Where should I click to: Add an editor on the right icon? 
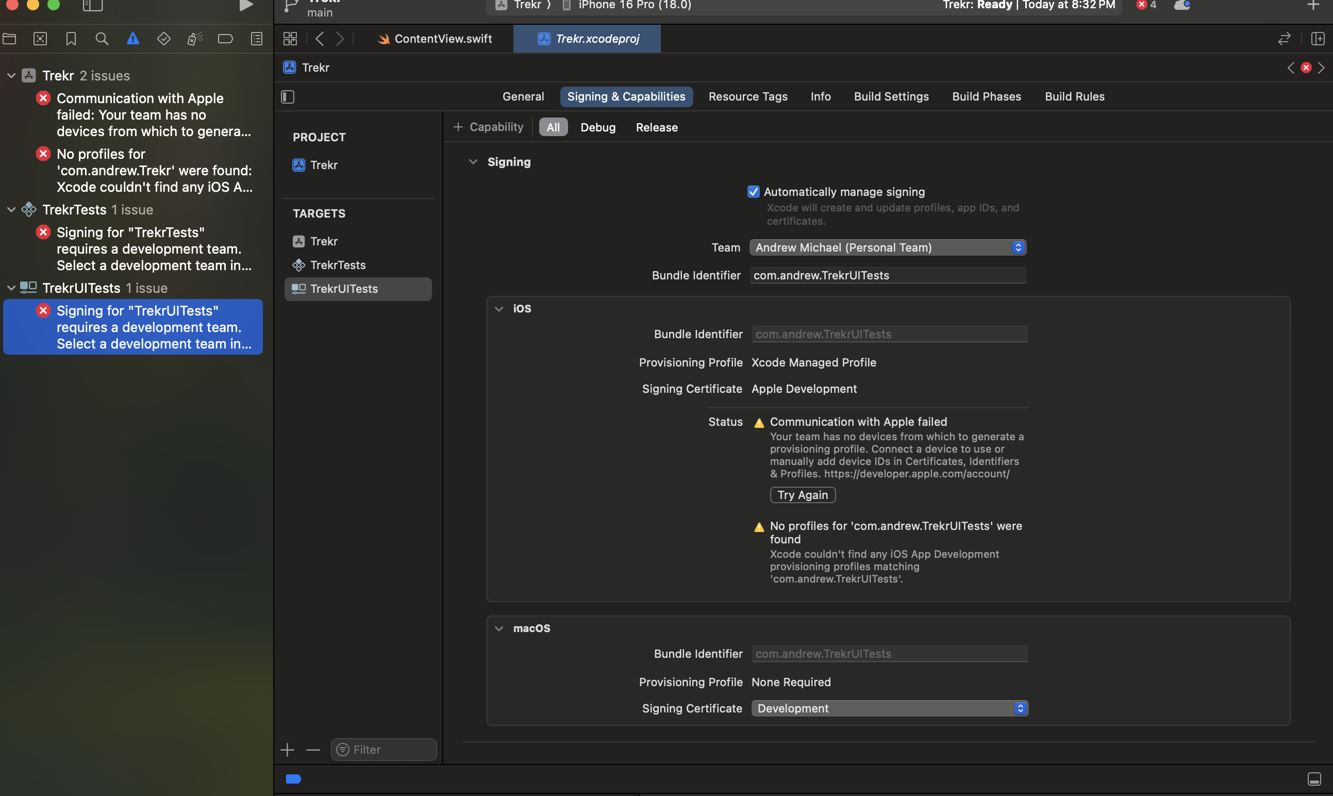pos(1318,39)
